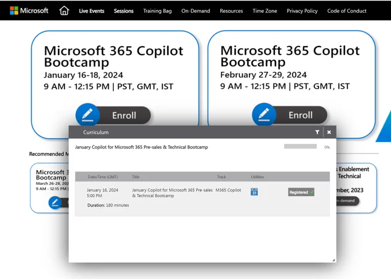The width and height of the screenshot is (391, 279).
Task: Click pencil icon on January Bootcamp card
Action: 87,115
